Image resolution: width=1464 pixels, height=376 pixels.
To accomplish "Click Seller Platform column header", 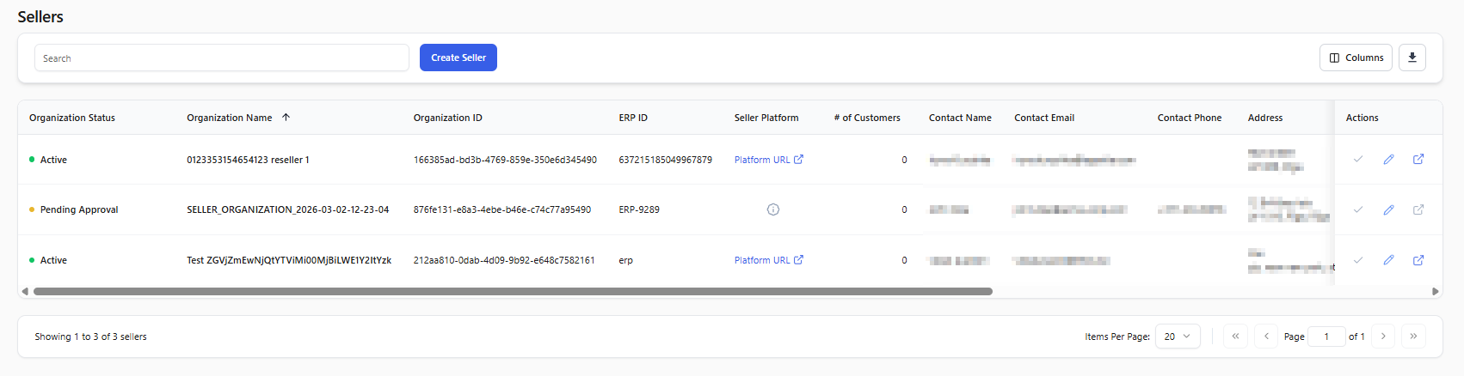I will (766, 118).
